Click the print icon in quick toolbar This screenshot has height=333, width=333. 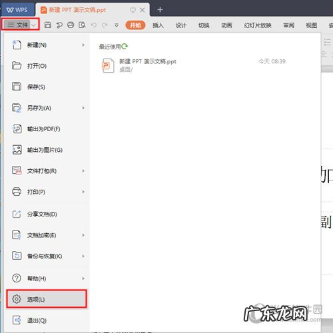[71, 25]
